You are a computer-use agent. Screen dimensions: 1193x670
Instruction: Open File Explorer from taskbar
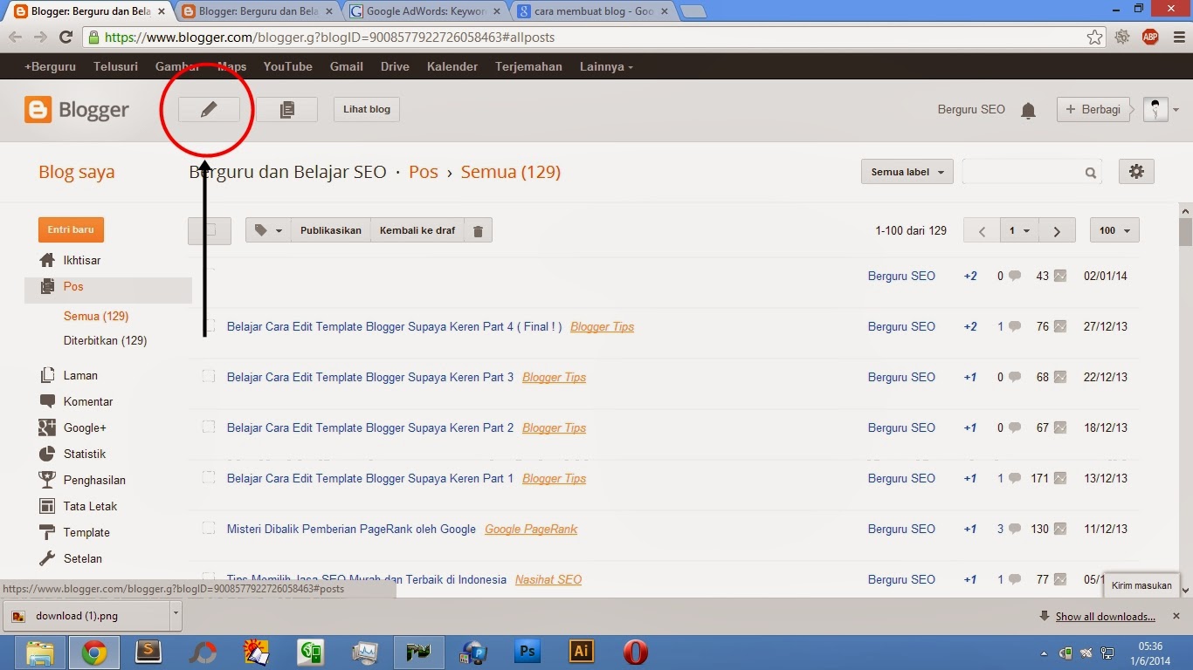point(40,652)
